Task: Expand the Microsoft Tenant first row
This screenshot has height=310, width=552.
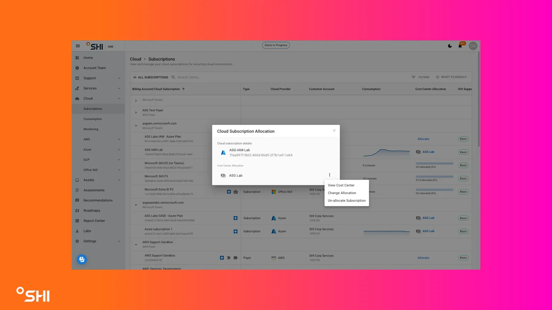Action: click(136, 101)
